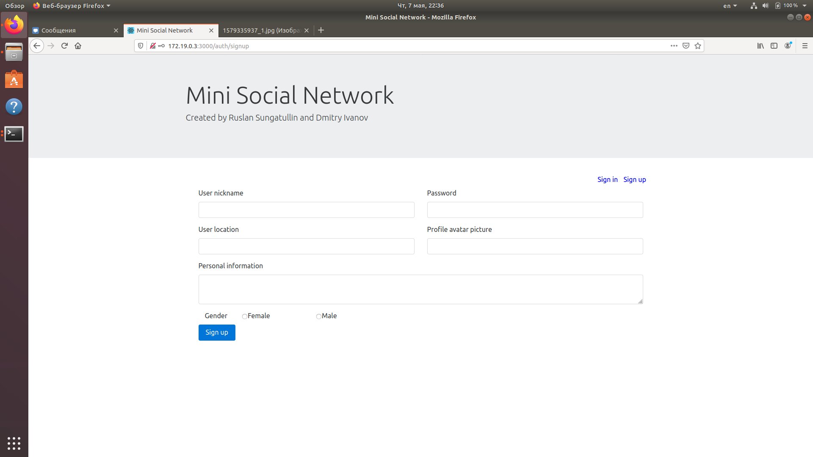Screen dimensions: 813x457
Task: Click the blue Sign up button
Action: [x=216, y=333]
